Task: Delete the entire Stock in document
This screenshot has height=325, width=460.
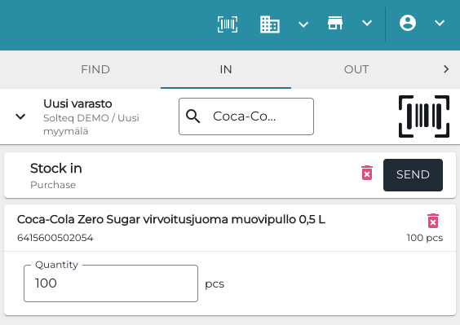Action: [367, 173]
